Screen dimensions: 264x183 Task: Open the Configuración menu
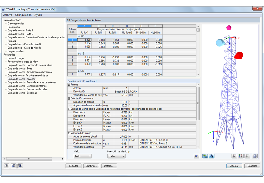(x=23, y=15)
